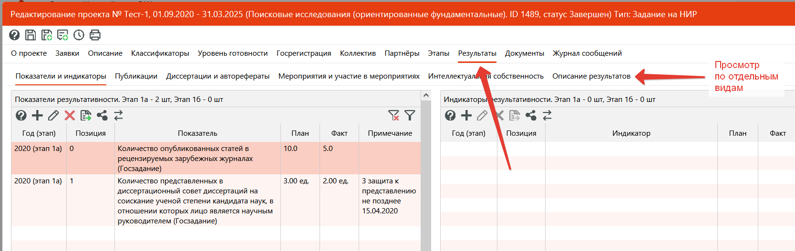Open the Документы tab
The height and width of the screenshot is (251, 795).
point(524,53)
